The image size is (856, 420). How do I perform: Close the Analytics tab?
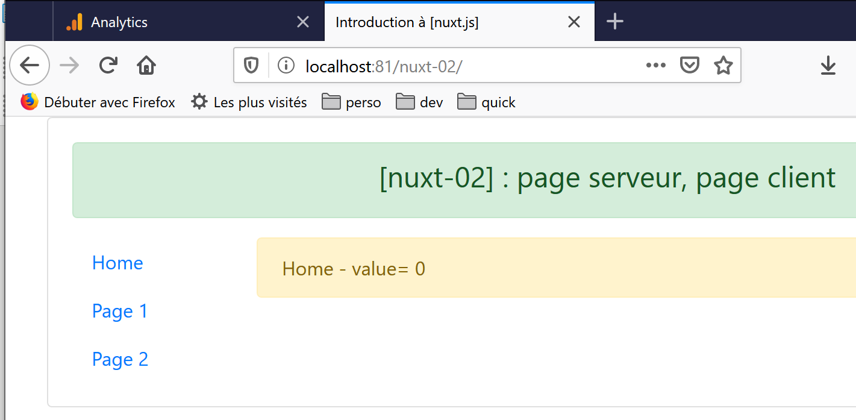click(x=303, y=22)
